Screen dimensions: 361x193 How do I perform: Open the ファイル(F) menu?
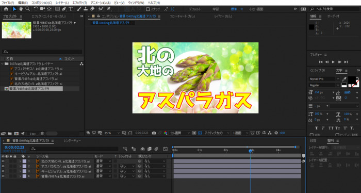click(x=8, y=3)
